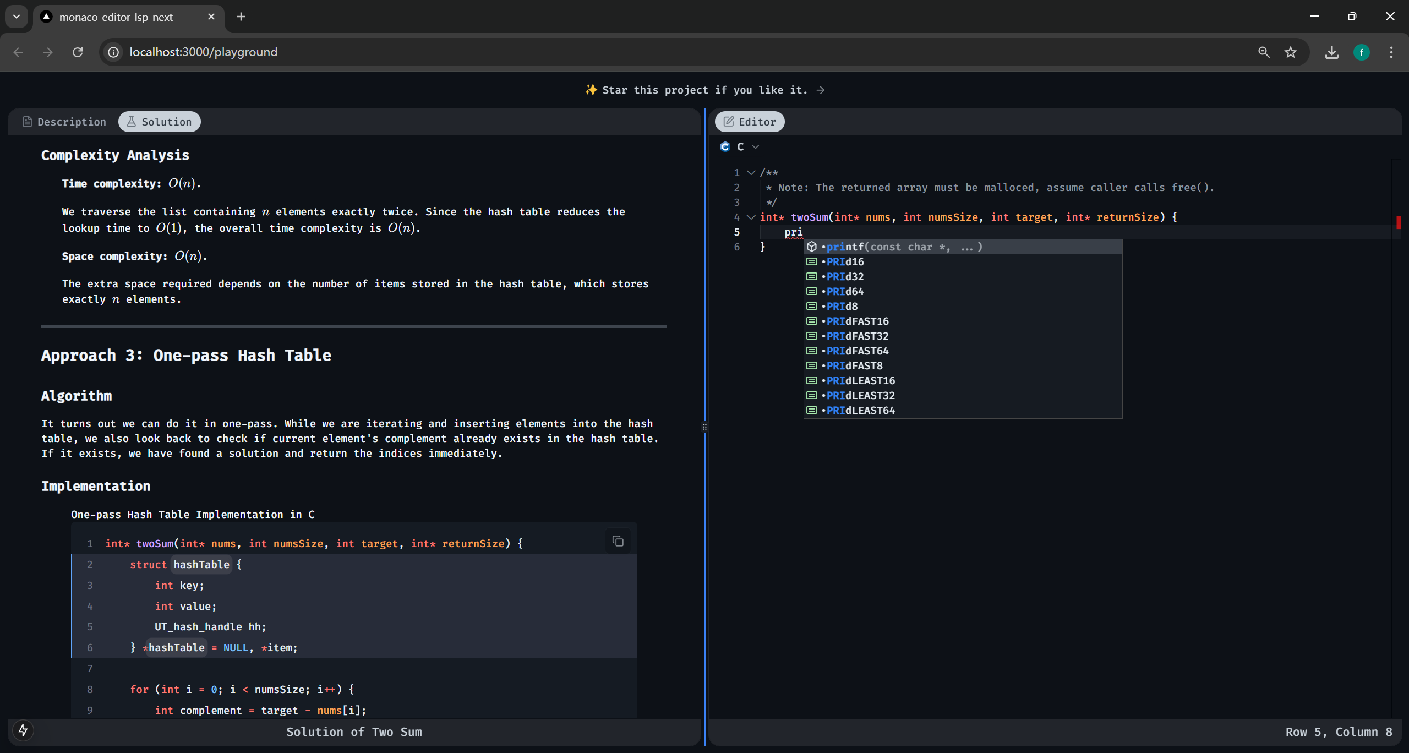This screenshot has width=1409, height=753.
Task: Open the profile avatar menu
Action: click(1361, 52)
